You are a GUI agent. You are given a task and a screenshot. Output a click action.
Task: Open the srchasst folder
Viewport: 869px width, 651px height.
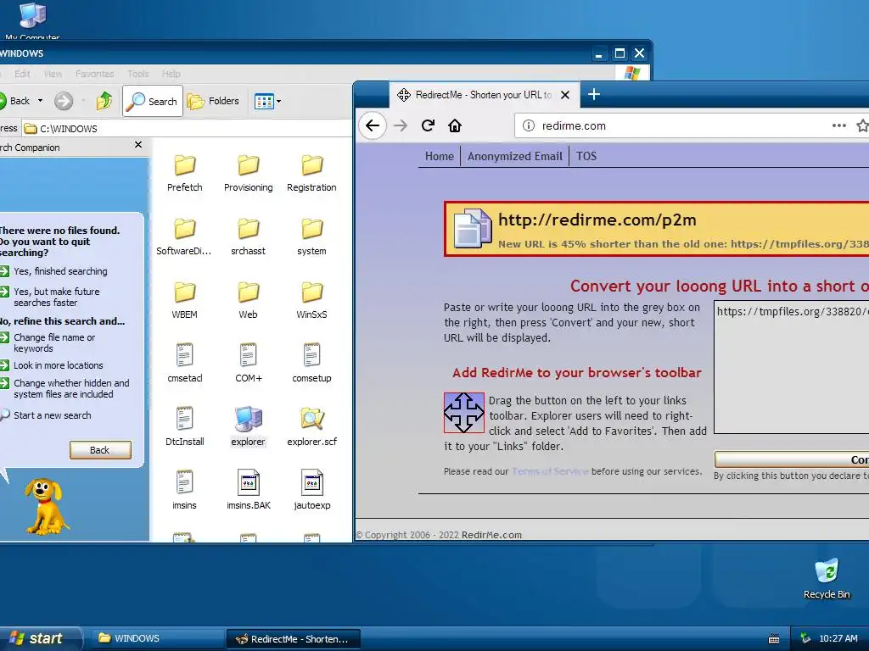[249, 237]
